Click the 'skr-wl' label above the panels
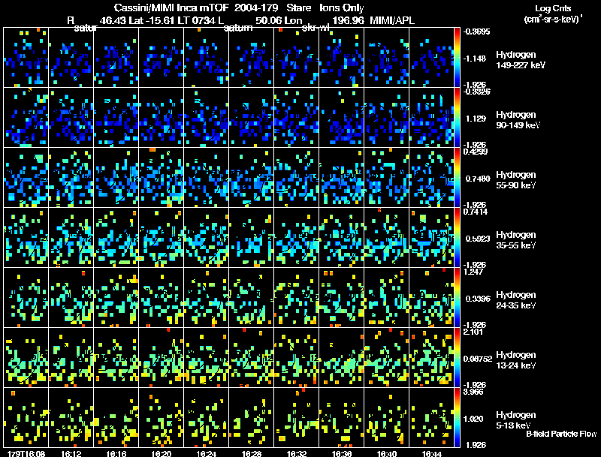Screen dimensions: 601x457 [x=316, y=28]
